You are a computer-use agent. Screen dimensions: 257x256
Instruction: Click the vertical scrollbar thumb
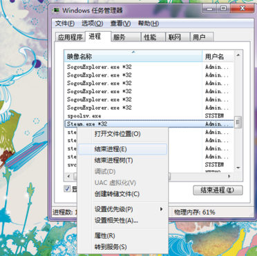pos(238,122)
